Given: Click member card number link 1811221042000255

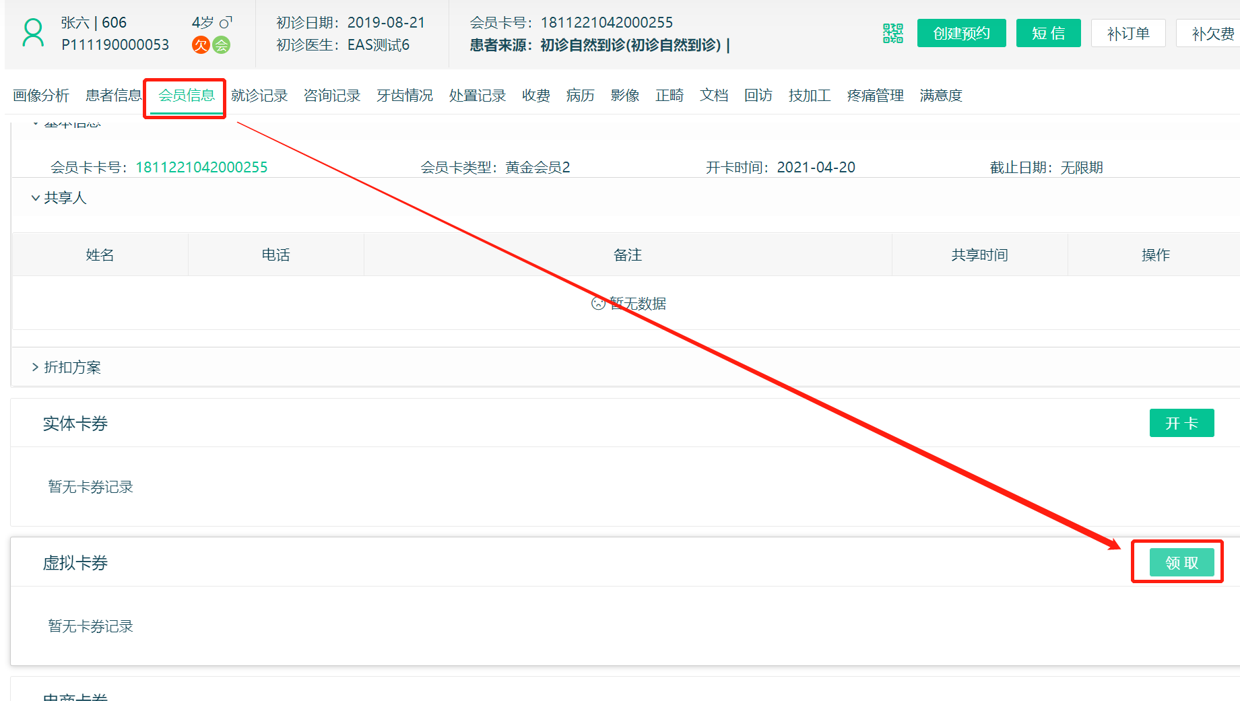Looking at the screenshot, I should (201, 167).
